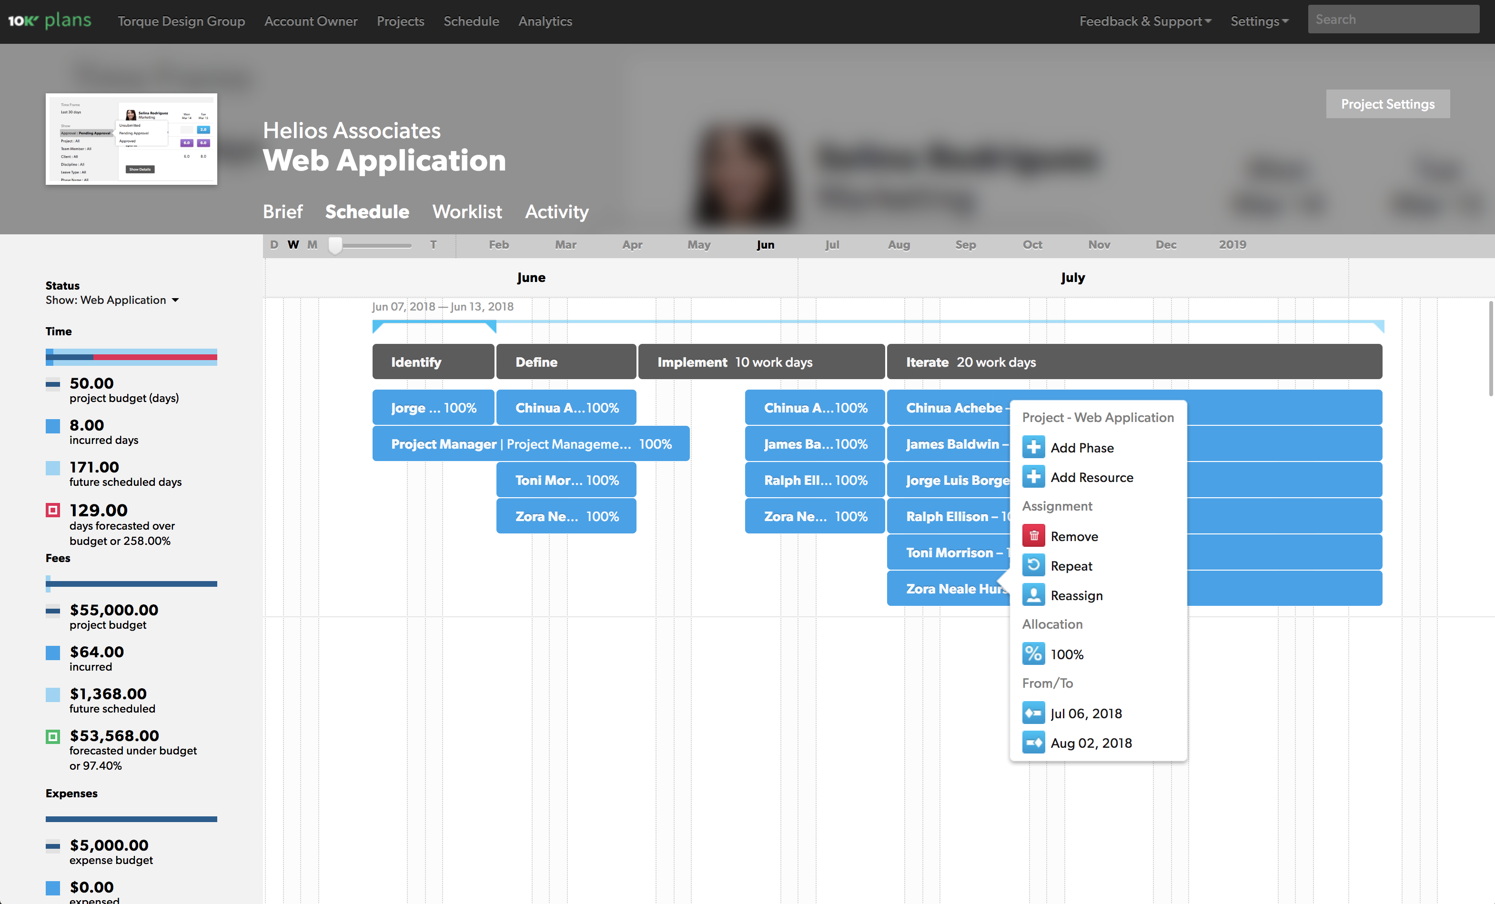Viewport: 1495px width, 904px height.
Task: Switch timeline to Day view (D)
Action: coord(274,244)
